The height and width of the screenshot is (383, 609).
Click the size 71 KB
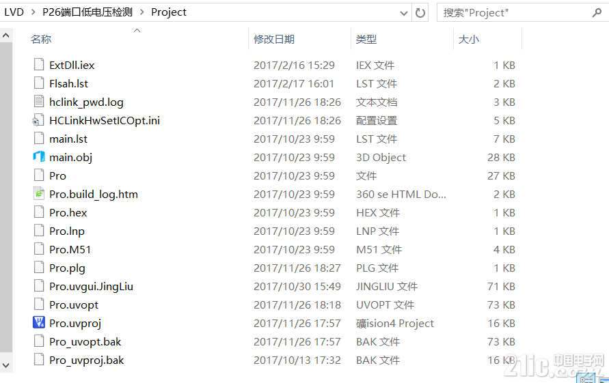click(x=502, y=286)
